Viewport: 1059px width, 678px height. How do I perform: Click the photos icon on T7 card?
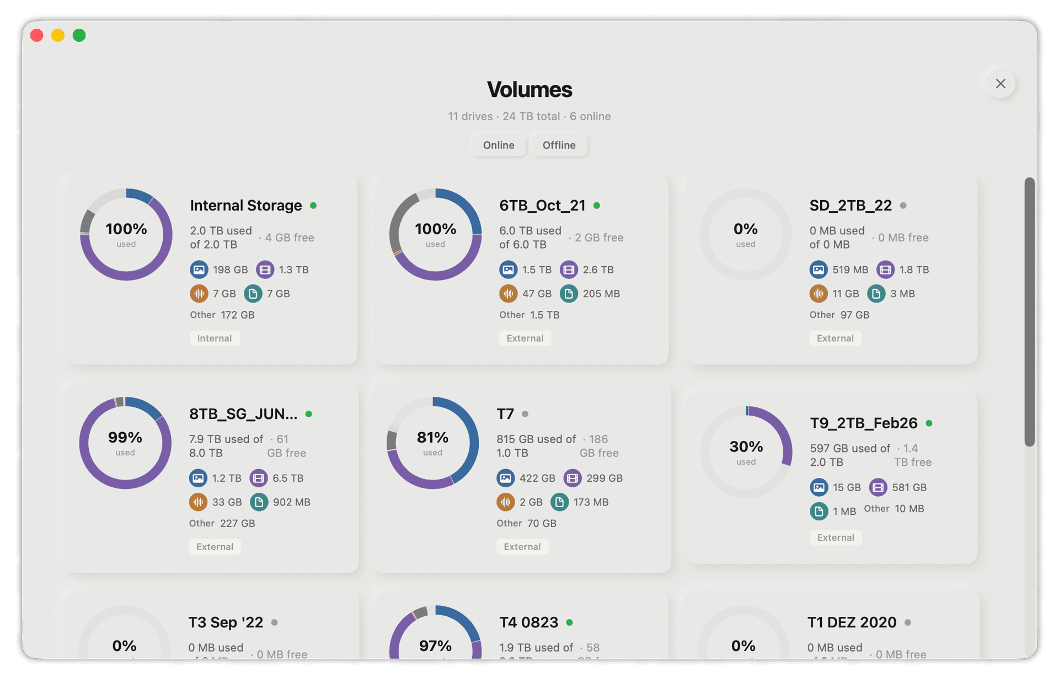(x=505, y=478)
